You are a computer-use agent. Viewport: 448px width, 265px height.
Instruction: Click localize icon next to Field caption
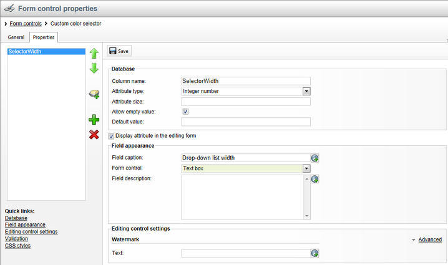click(315, 158)
